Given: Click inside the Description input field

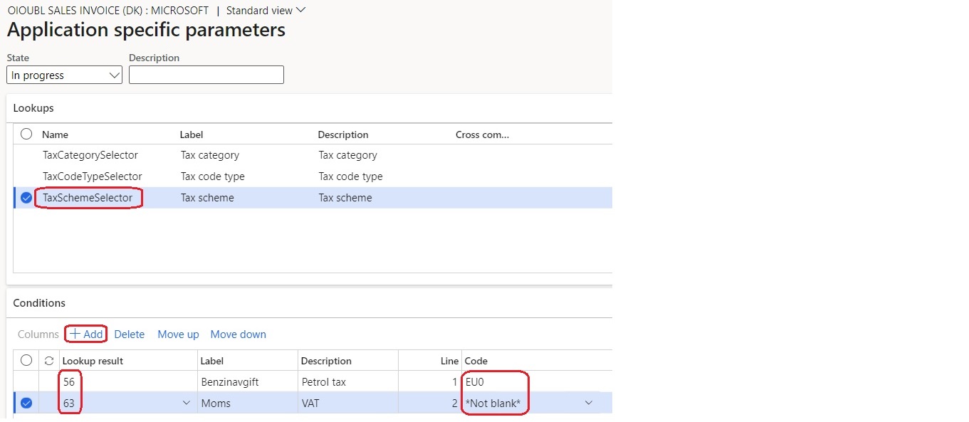Looking at the screenshot, I should point(206,74).
